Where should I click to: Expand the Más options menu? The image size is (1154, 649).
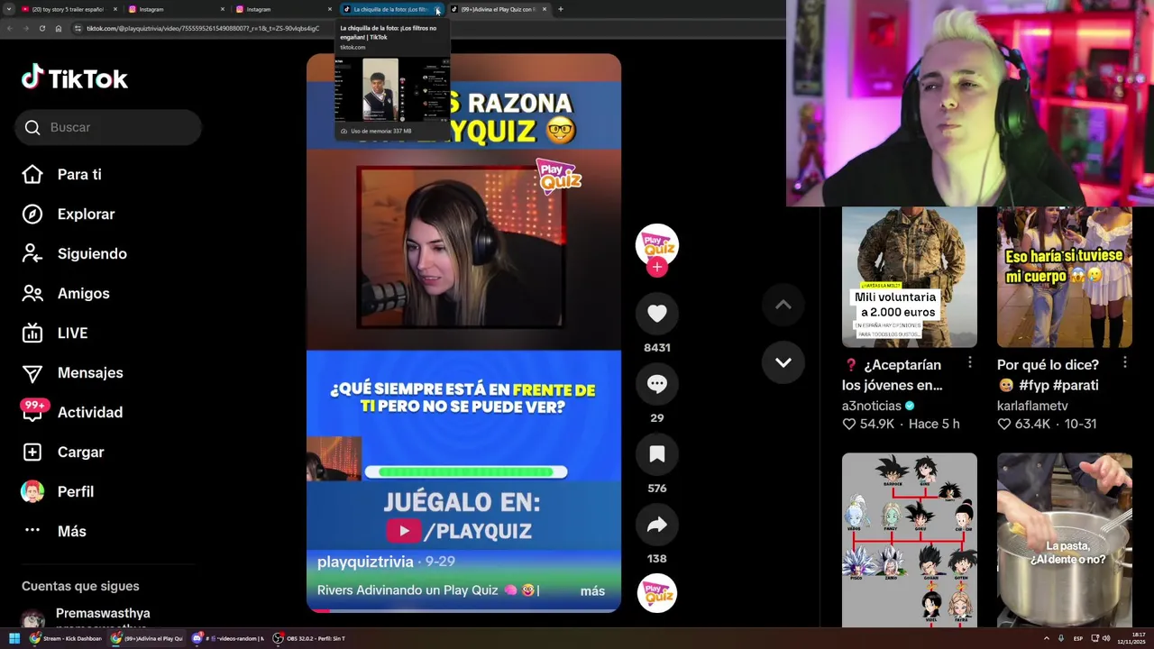[71, 531]
